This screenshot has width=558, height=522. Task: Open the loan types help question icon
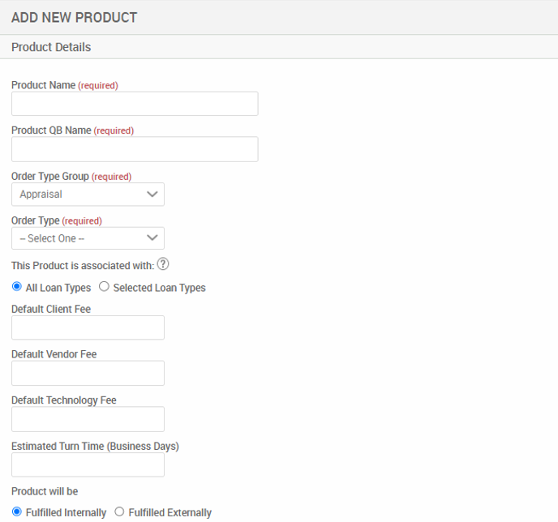click(x=163, y=264)
